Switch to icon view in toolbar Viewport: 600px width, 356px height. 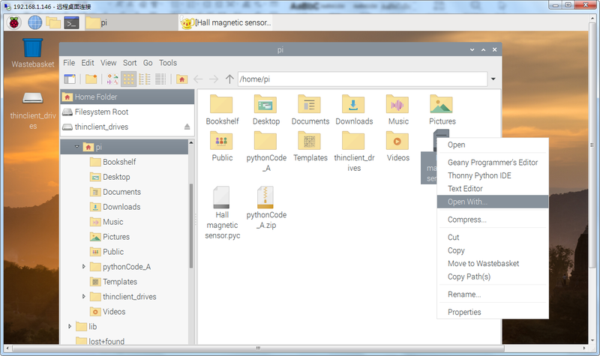pyautogui.click(x=128, y=79)
